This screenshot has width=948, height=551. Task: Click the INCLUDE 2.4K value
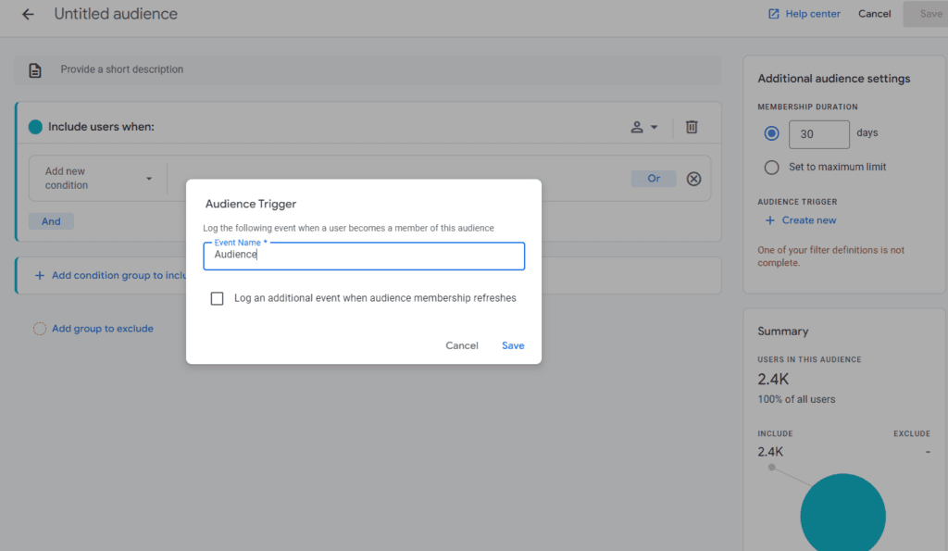tap(770, 452)
